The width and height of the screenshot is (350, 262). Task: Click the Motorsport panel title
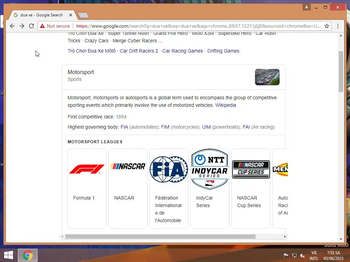tap(81, 72)
